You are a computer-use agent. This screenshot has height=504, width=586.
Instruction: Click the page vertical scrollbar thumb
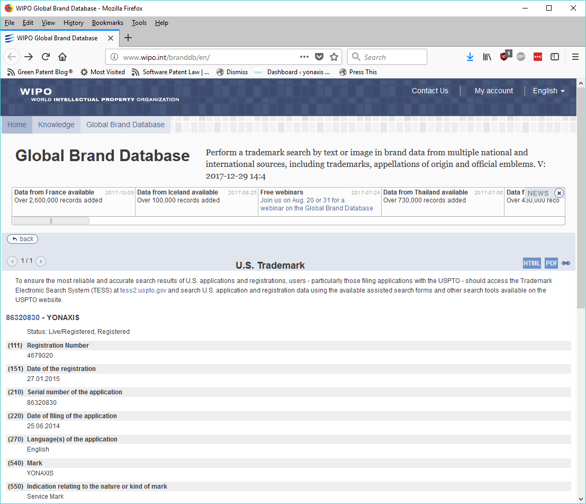click(581, 198)
